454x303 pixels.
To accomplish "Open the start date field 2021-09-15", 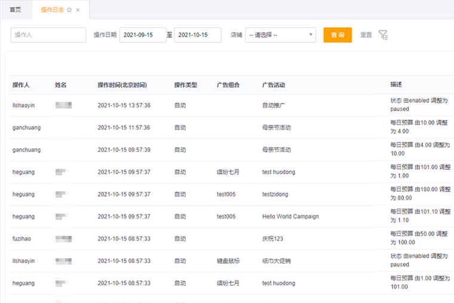I will [x=142, y=35].
